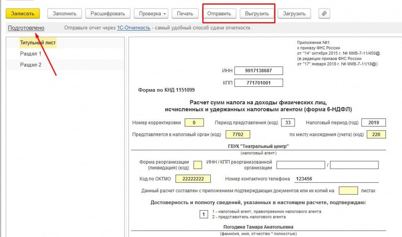This screenshot has height=237, width=402.
Task: Click the Заполнить button
Action: click(x=65, y=14)
